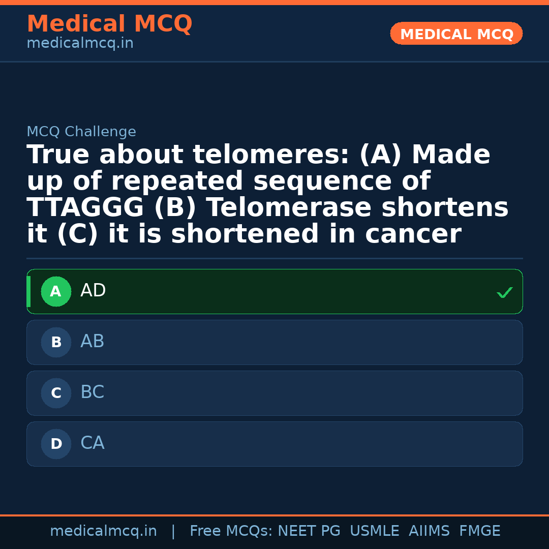This screenshot has width=549, height=549.
Task: Click the Medical MCQ header logo
Action: coord(109,24)
